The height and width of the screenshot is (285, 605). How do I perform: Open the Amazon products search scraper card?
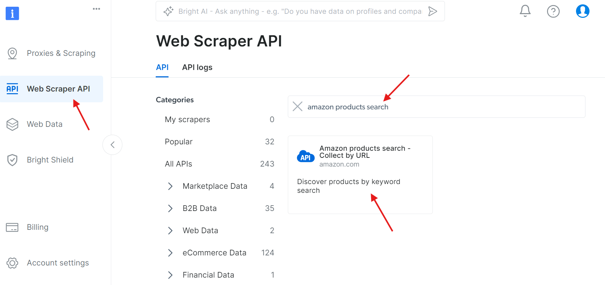360,175
